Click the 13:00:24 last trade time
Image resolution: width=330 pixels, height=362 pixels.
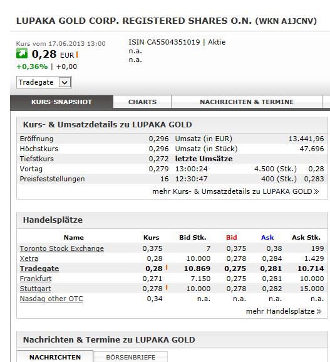point(191,169)
